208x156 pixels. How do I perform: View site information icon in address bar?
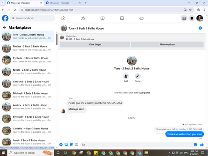click(22, 10)
